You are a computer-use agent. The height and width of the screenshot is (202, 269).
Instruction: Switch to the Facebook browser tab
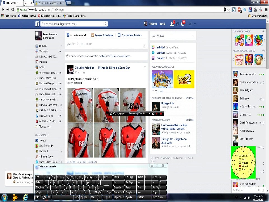[16, 3]
